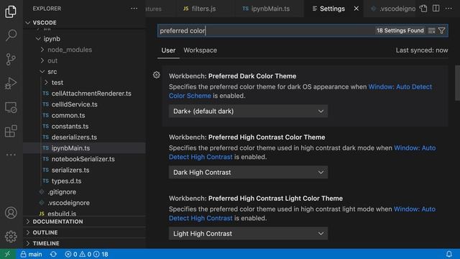Expand the OUTLINE section
The height and width of the screenshot is (259, 460).
pos(85,232)
